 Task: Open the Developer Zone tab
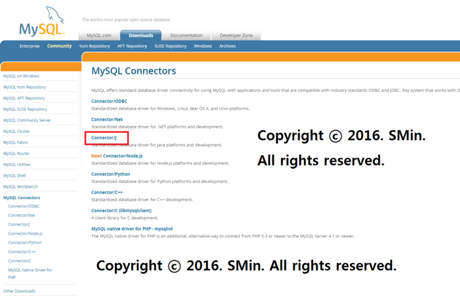pyautogui.click(x=236, y=35)
